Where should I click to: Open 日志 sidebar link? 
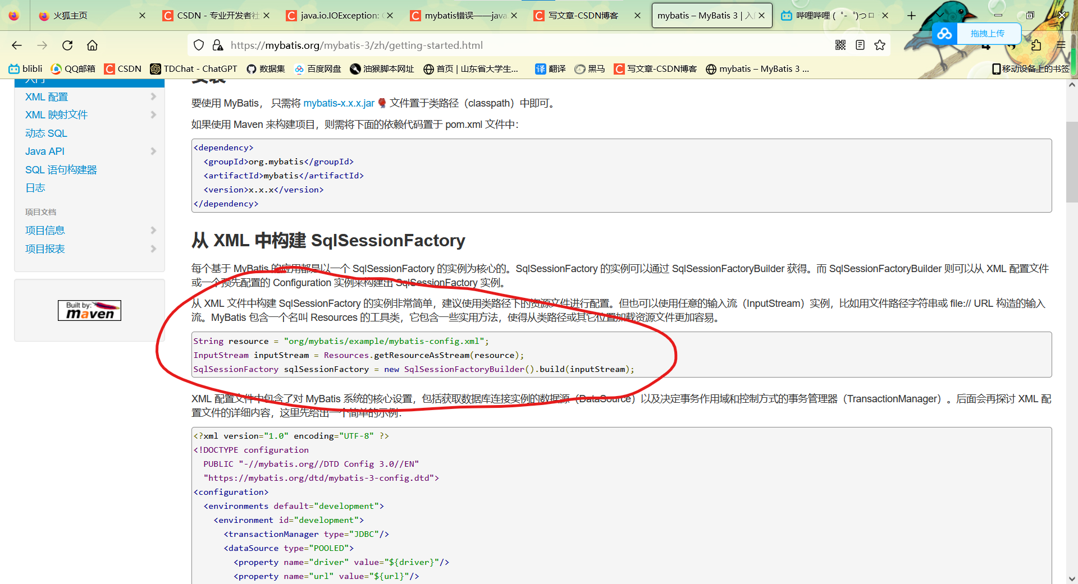point(35,188)
